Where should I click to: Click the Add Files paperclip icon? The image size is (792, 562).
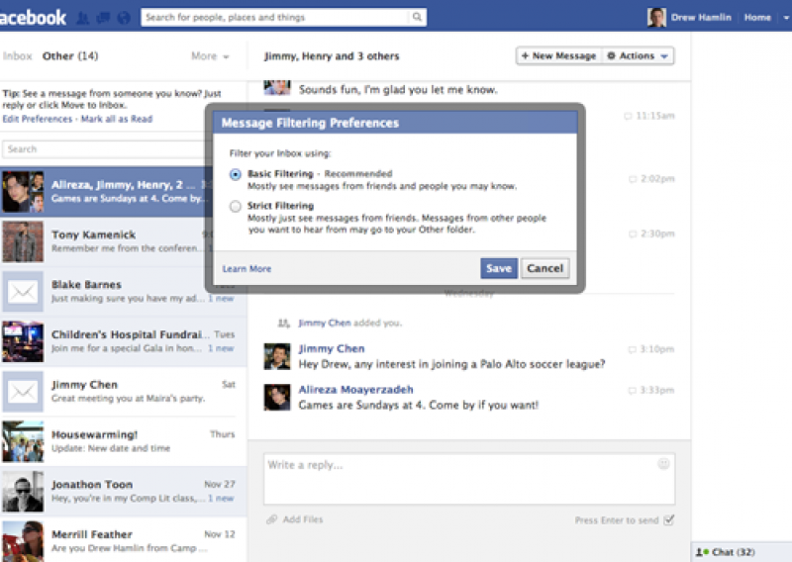point(272,519)
